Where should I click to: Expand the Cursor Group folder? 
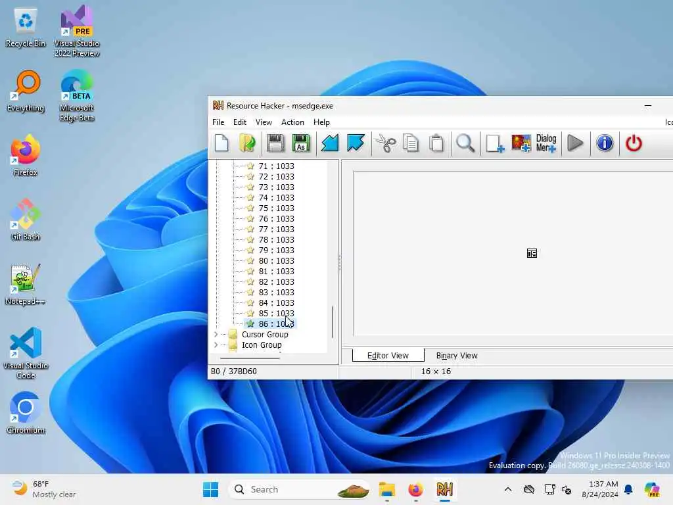tap(216, 335)
